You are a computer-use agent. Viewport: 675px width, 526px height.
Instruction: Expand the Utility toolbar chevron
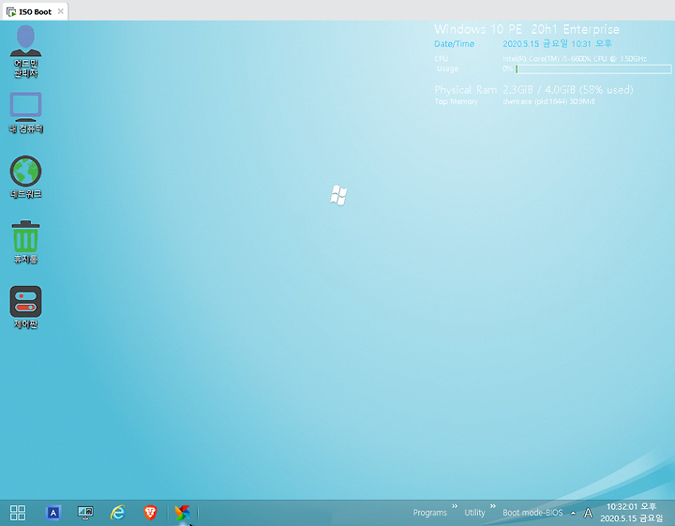(492, 506)
